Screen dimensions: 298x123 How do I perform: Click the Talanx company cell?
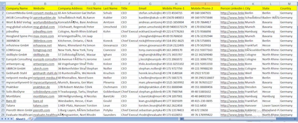coord(19,106)
